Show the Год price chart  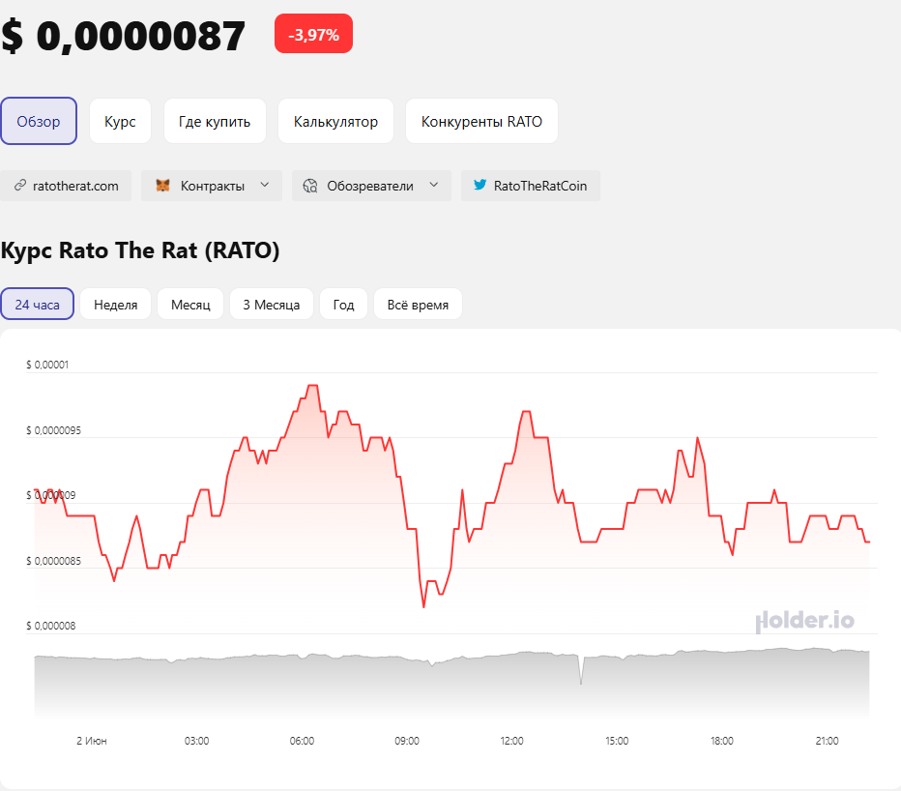[344, 305]
